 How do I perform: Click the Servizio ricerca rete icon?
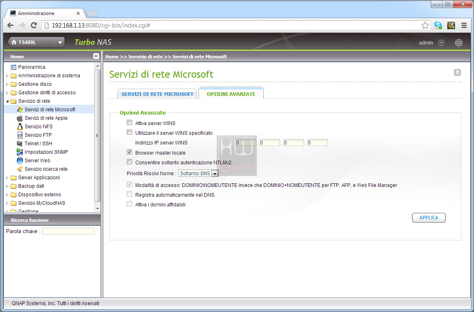click(20, 169)
